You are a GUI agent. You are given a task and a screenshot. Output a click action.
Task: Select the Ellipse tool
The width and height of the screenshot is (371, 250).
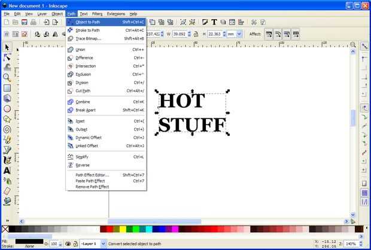click(7, 109)
